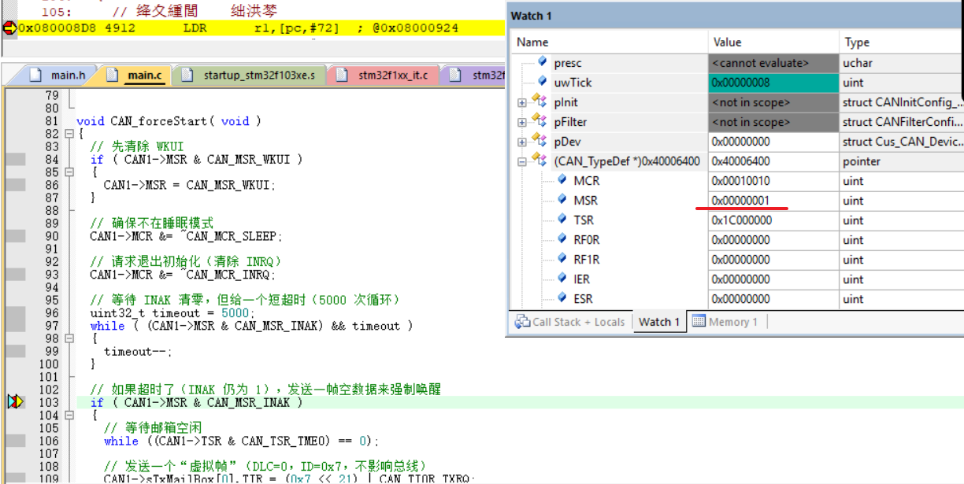Image resolution: width=964 pixels, height=484 pixels.
Task: Click the Value column header
Action: pos(773,42)
